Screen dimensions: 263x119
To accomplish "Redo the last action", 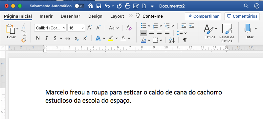I will [119, 6].
